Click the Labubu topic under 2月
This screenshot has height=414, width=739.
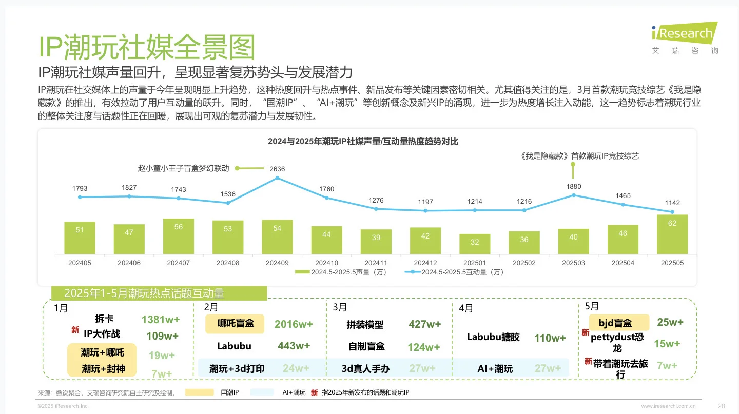click(234, 346)
